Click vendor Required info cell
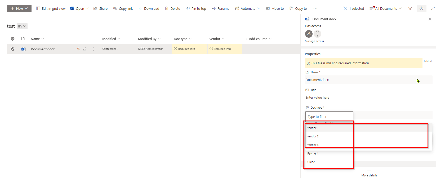Screen dimensions: 436x178 [x=225, y=49]
